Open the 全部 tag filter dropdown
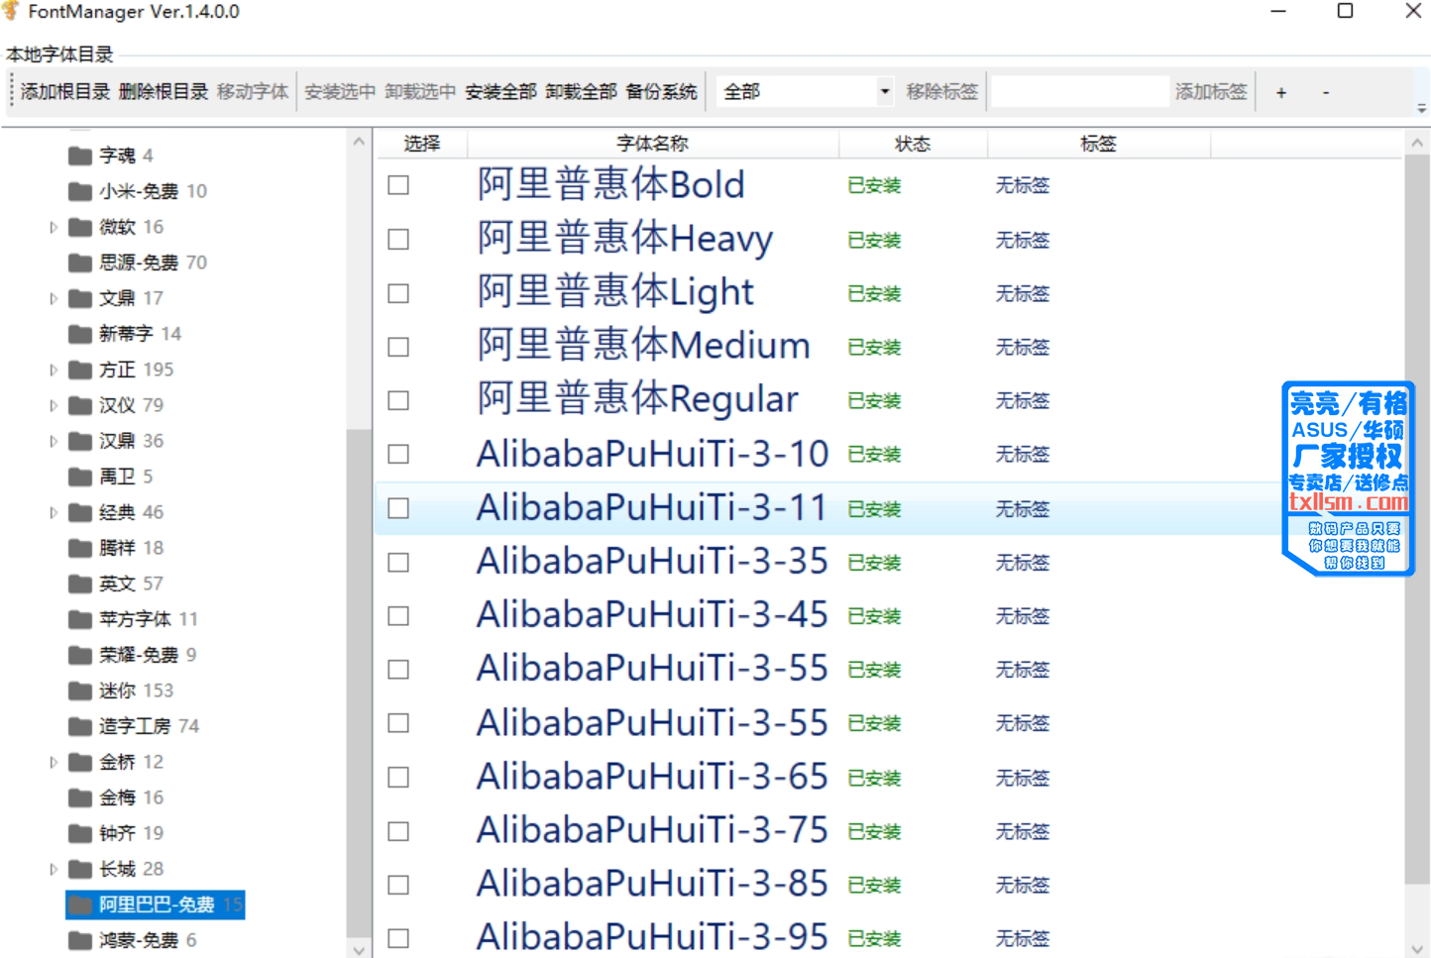 (x=884, y=92)
